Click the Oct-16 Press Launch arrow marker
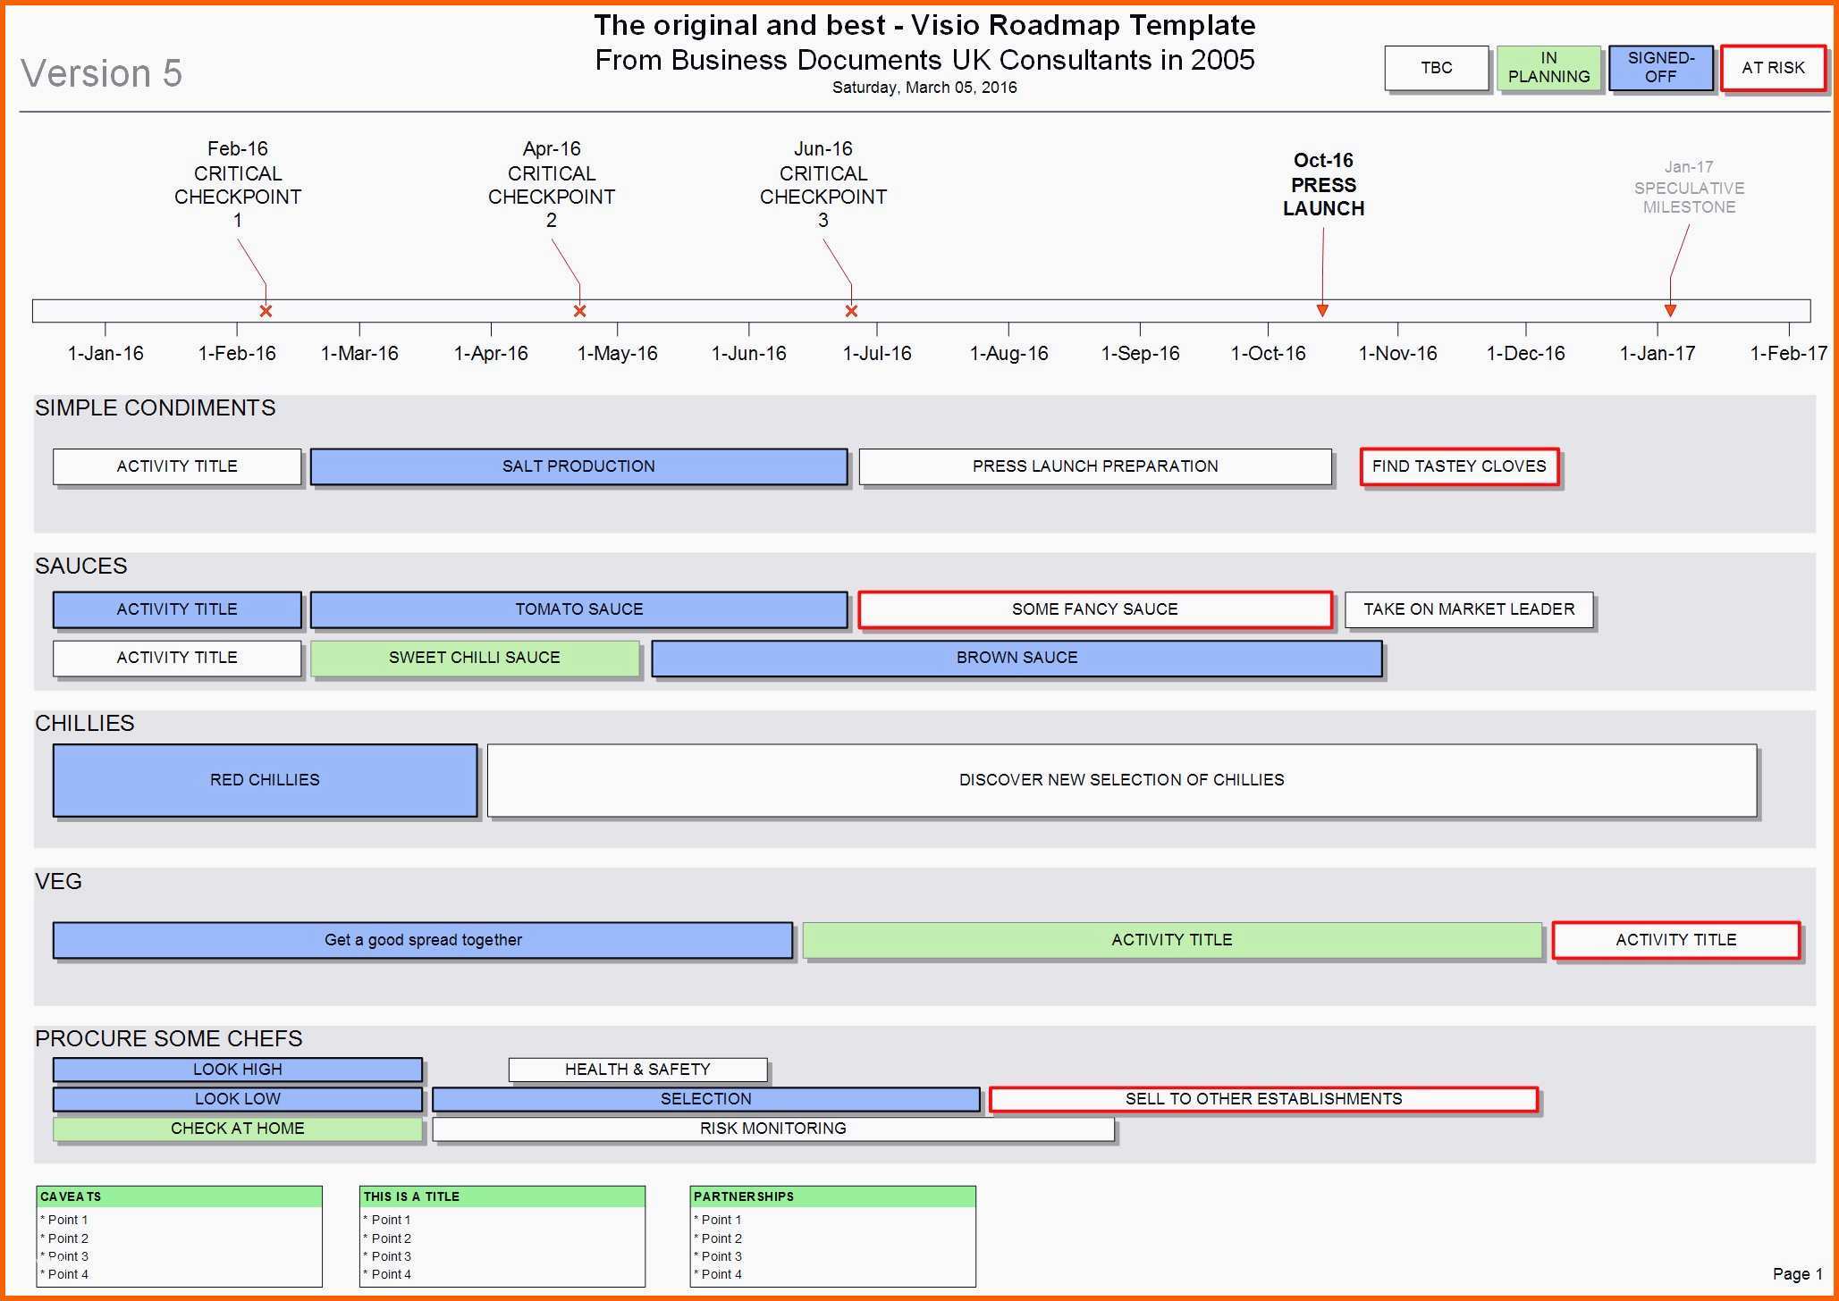Image resolution: width=1839 pixels, height=1301 pixels. coord(1322,310)
